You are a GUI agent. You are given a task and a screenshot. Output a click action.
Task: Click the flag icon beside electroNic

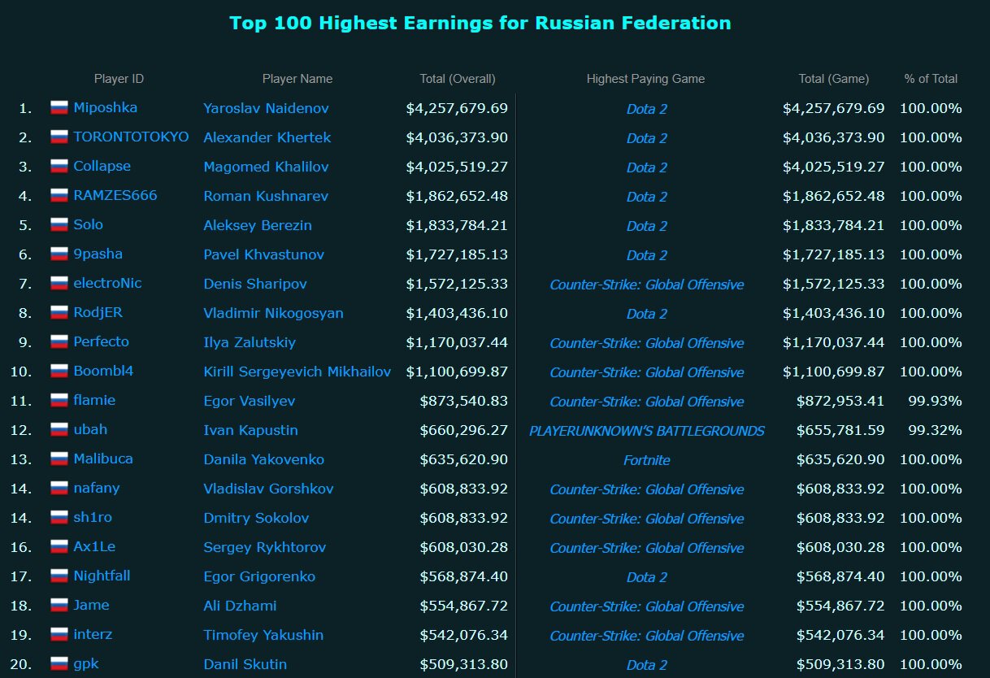[x=59, y=284]
